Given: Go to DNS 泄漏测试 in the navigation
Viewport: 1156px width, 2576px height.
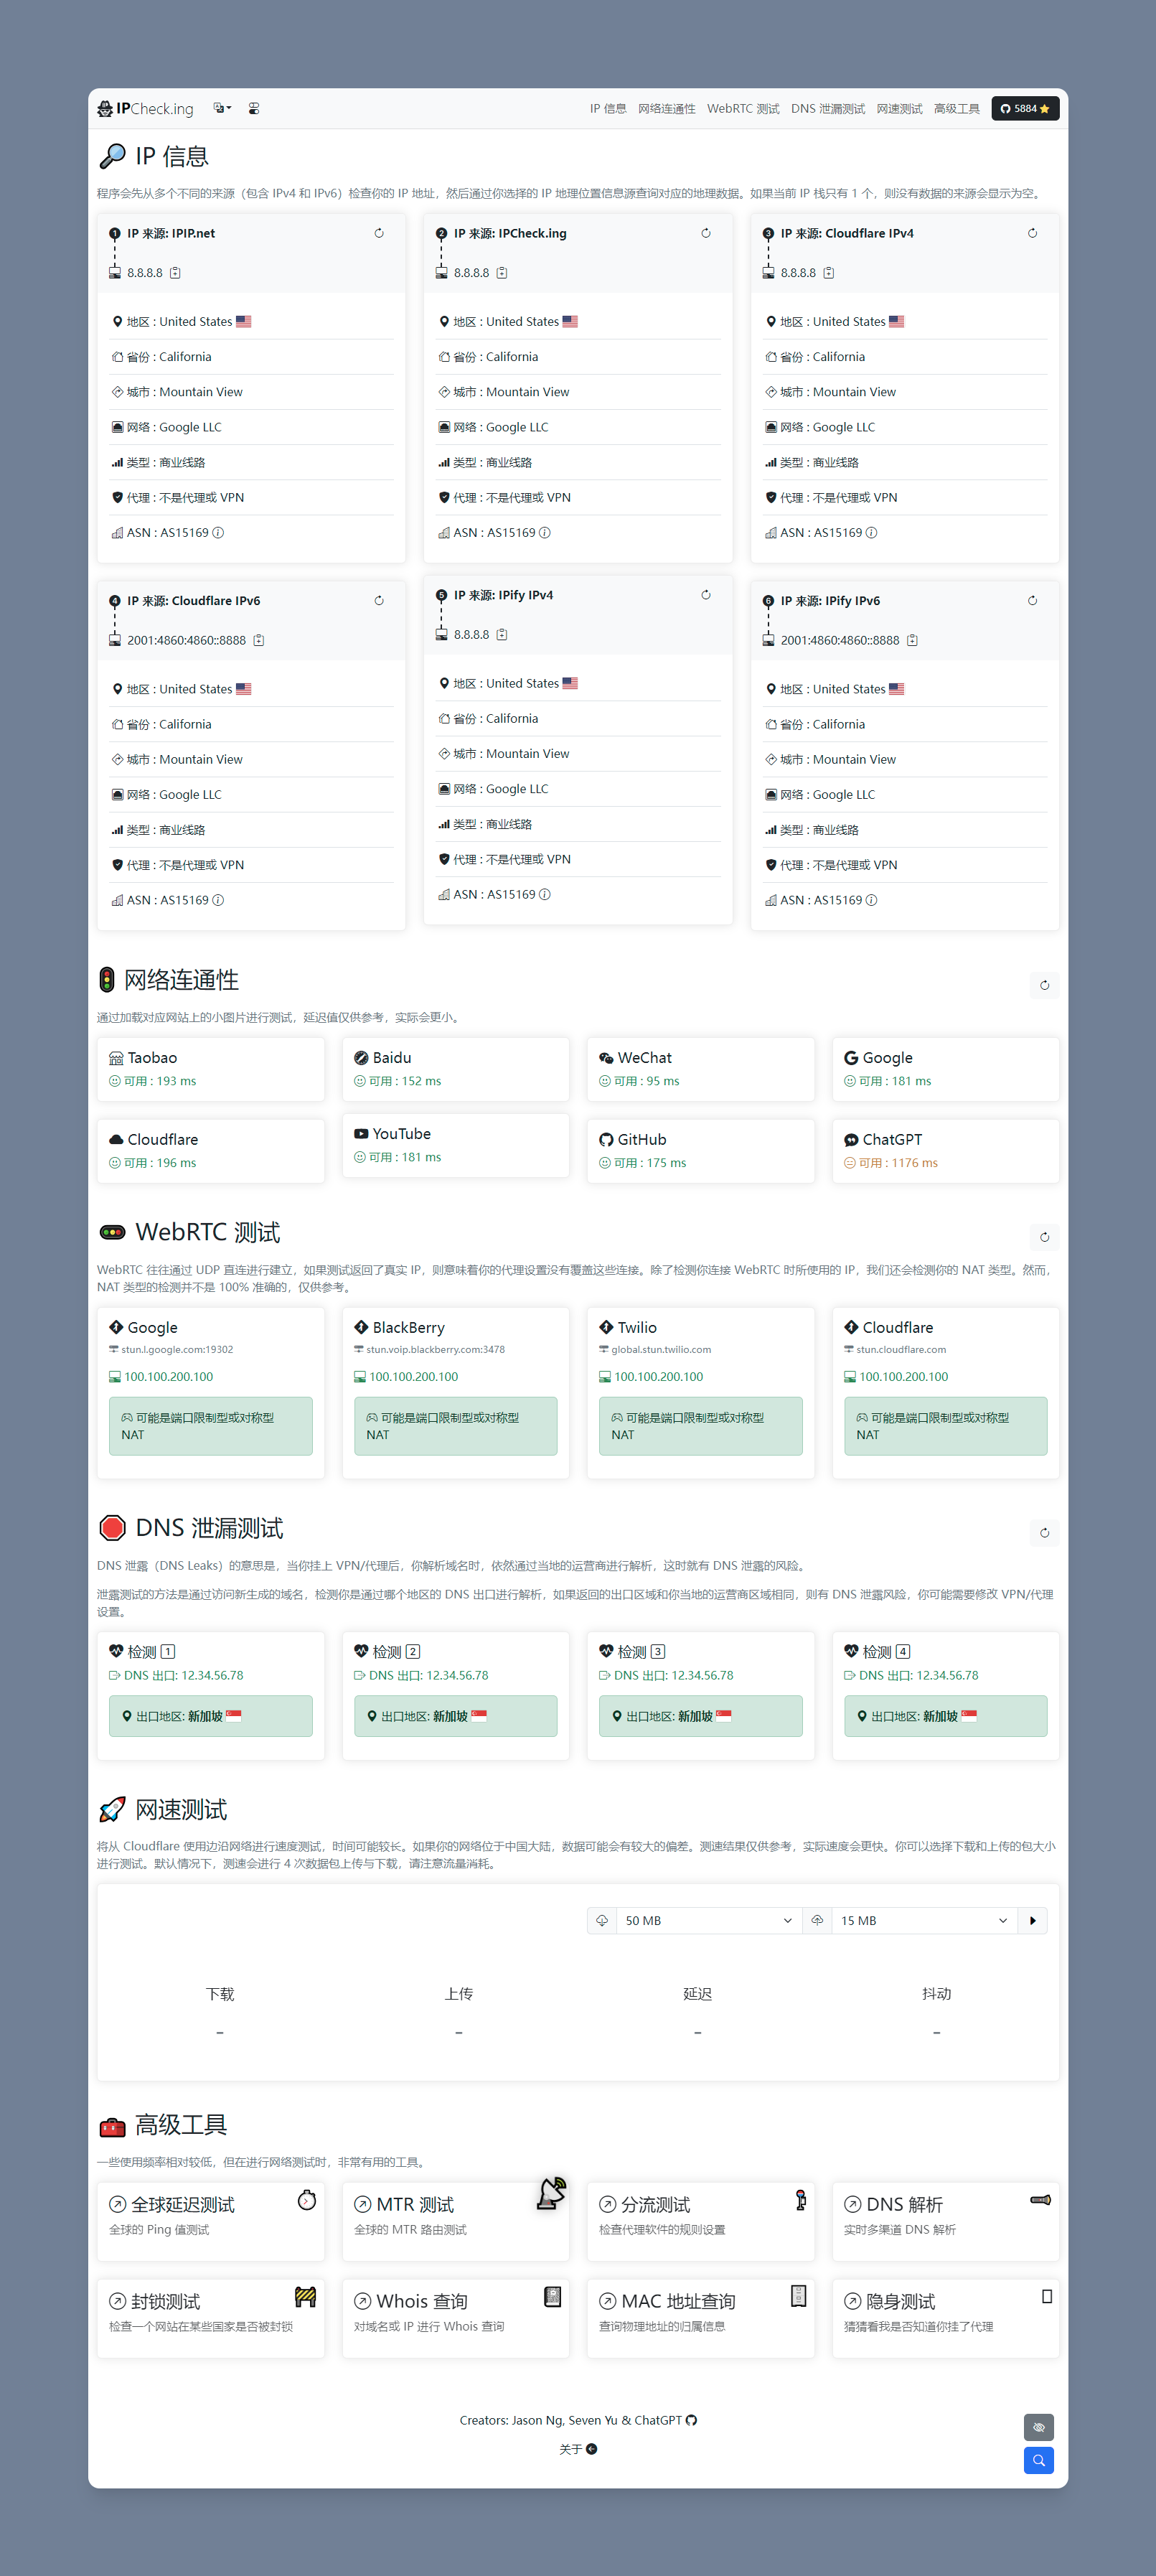Looking at the screenshot, I should pyautogui.click(x=828, y=109).
